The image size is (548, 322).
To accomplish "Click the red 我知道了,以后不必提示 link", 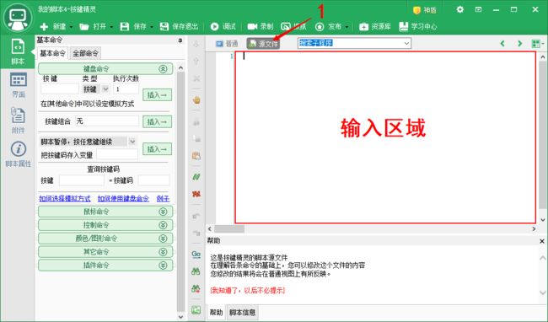I will tap(248, 291).
